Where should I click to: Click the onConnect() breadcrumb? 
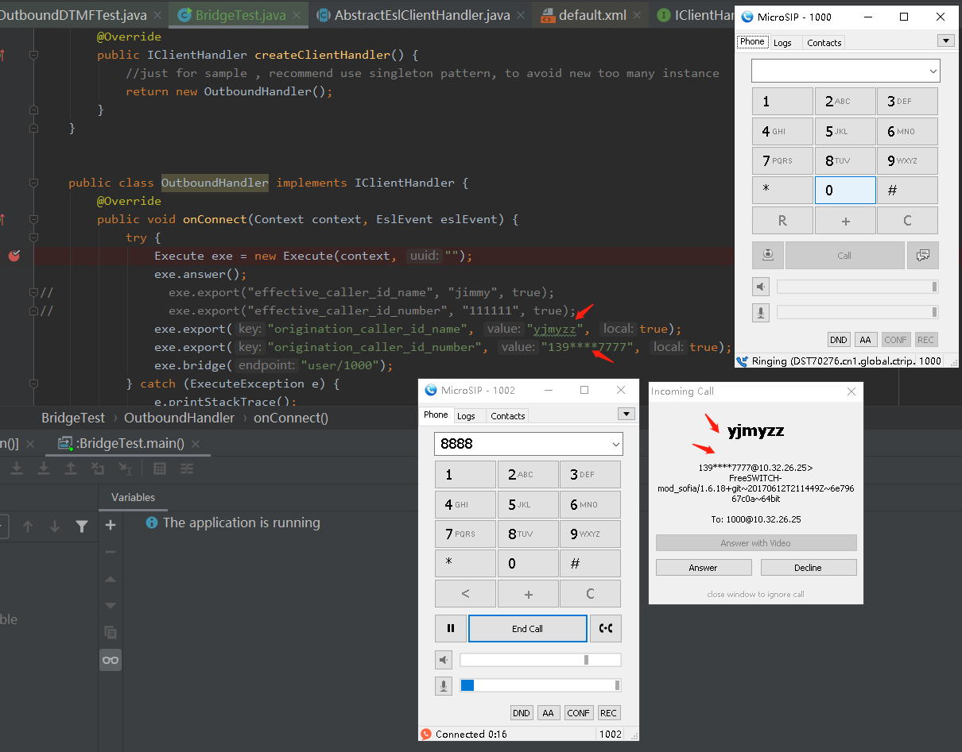pos(291,418)
